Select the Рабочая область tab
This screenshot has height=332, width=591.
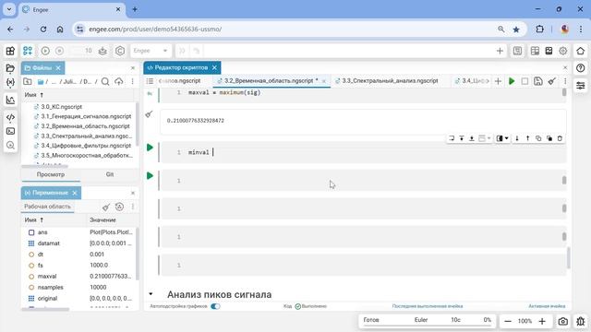click(x=47, y=207)
